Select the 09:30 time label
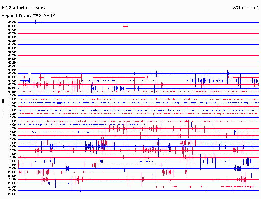Image resolution: width=261 pixels, height=199 pixels. click(12, 92)
